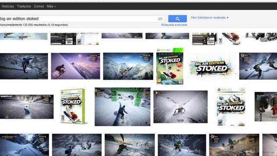This screenshot has height=156, width=277.
Task: Go to Traductor in the top bar
Action: [24, 6]
